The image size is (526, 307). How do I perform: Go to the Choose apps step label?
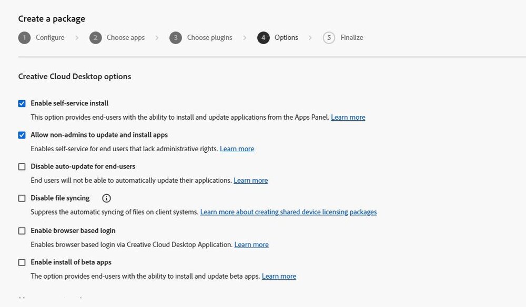[x=126, y=37]
